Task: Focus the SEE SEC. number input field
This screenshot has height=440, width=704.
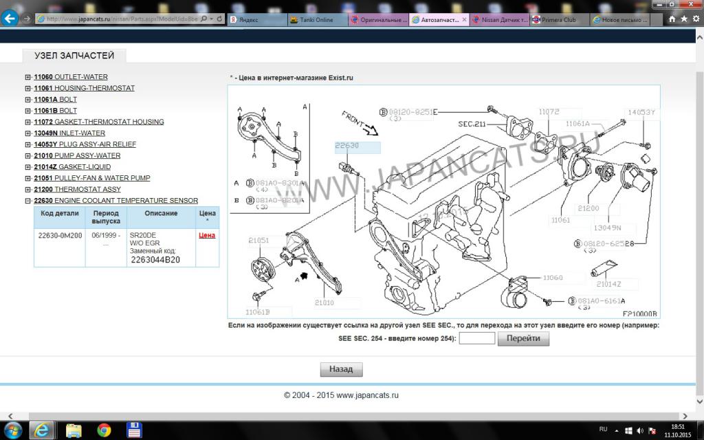Action: (x=477, y=338)
